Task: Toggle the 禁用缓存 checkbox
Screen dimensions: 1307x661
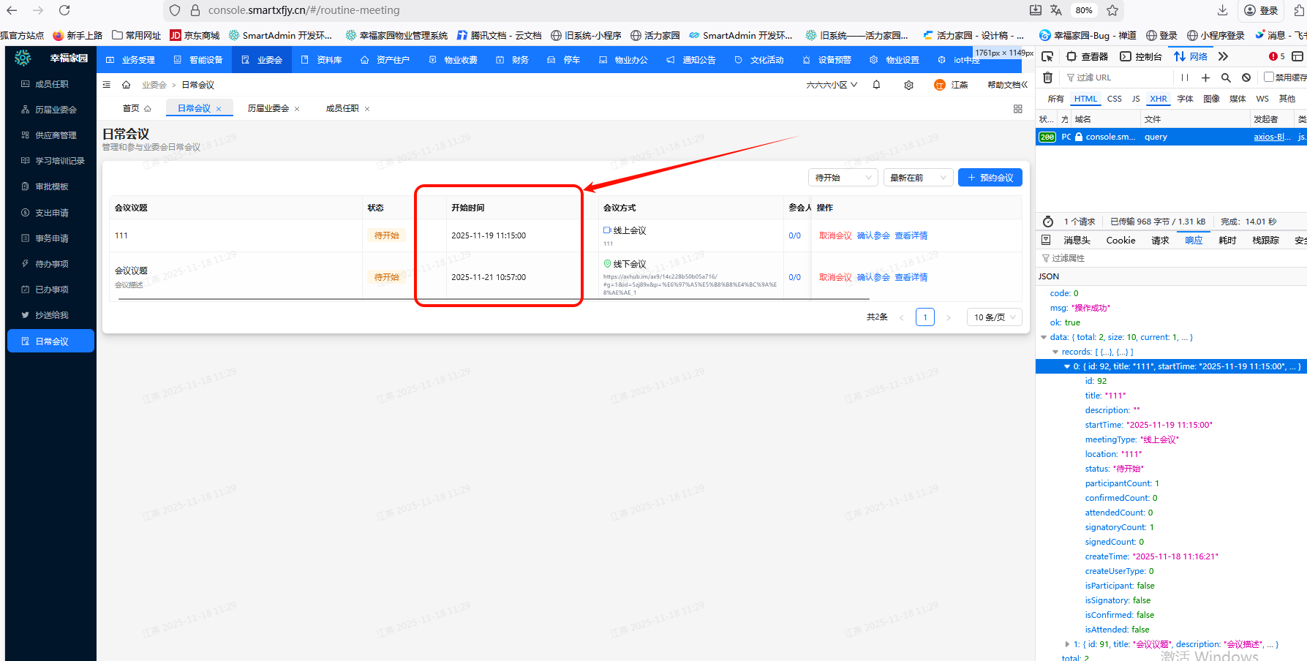Action: click(1268, 78)
